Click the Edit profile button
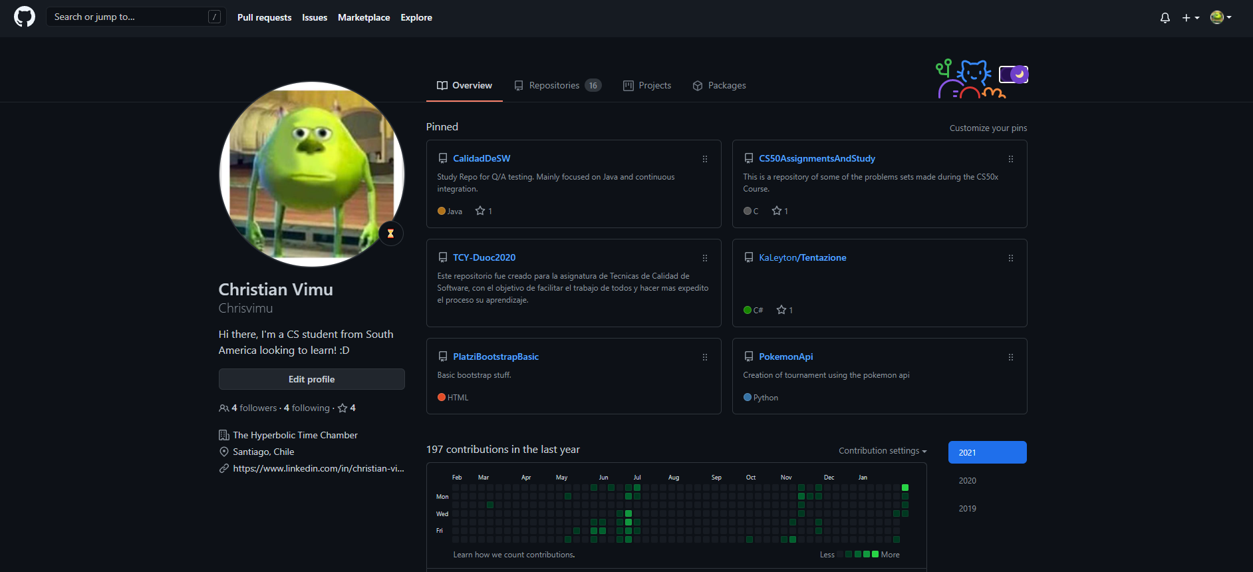This screenshot has width=1253, height=572. tap(312, 379)
